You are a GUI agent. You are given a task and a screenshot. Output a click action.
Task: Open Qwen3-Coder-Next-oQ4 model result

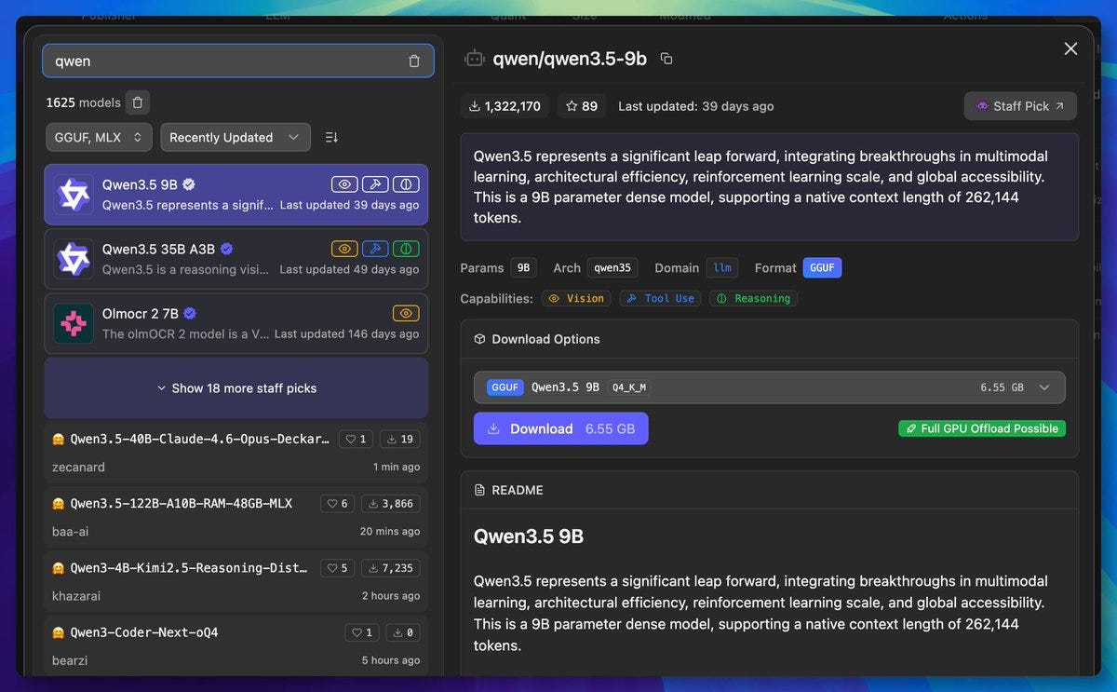click(x=236, y=645)
